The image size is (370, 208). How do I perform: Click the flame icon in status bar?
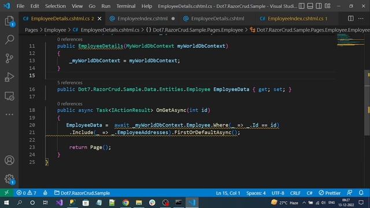(x=45, y=193)
